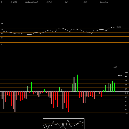Image resolution: width=129 pixels, height=129 pixels.
Task: Click the MR axis label -20
Action: [x=126, y=97]
